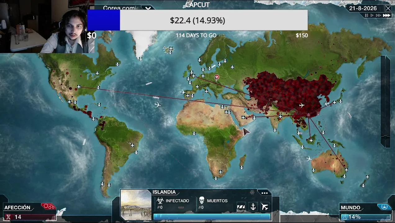Image resolution: width=395 pixels, height=223 pixels.
Task: Click the Brazil seaport marker
Action: click(136, 152)
